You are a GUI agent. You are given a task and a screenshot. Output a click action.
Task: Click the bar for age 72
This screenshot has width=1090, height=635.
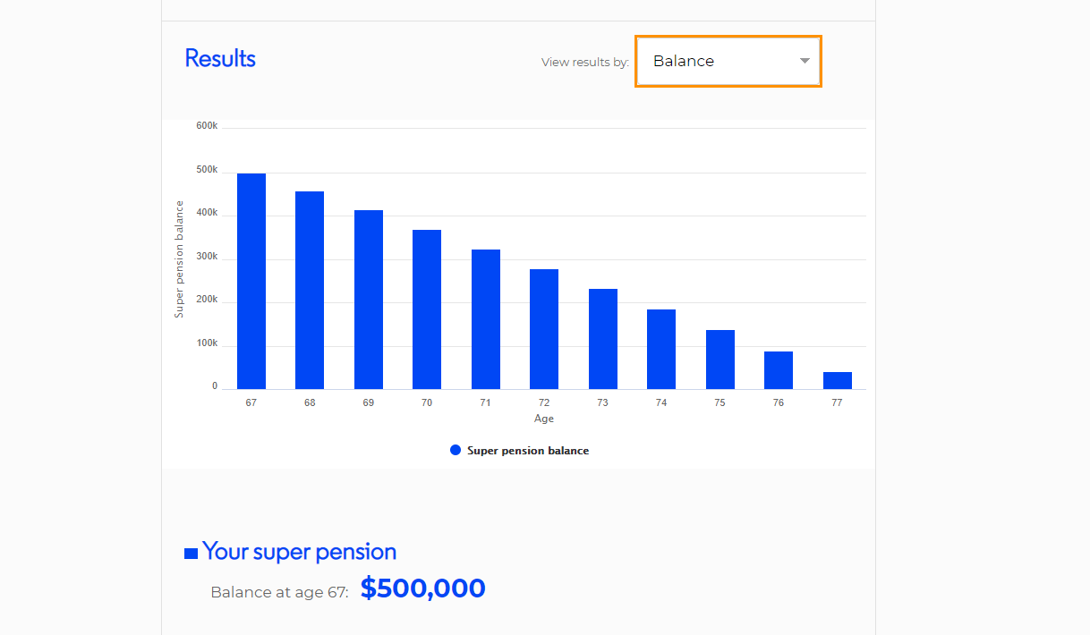pos(544,329)
